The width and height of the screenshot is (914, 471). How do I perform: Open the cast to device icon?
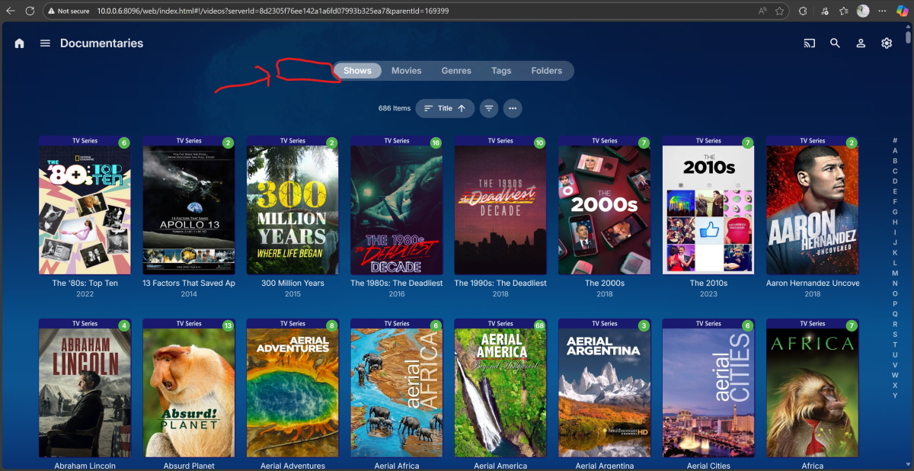click(x=810, y=43)
